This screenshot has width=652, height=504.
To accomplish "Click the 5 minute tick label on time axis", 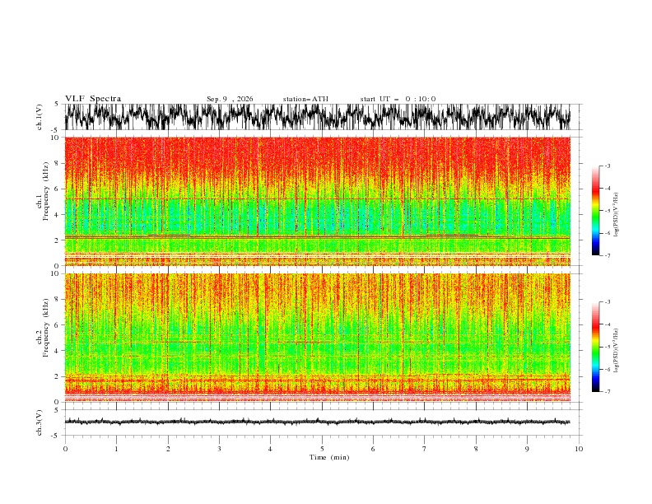I will (322, 449).
